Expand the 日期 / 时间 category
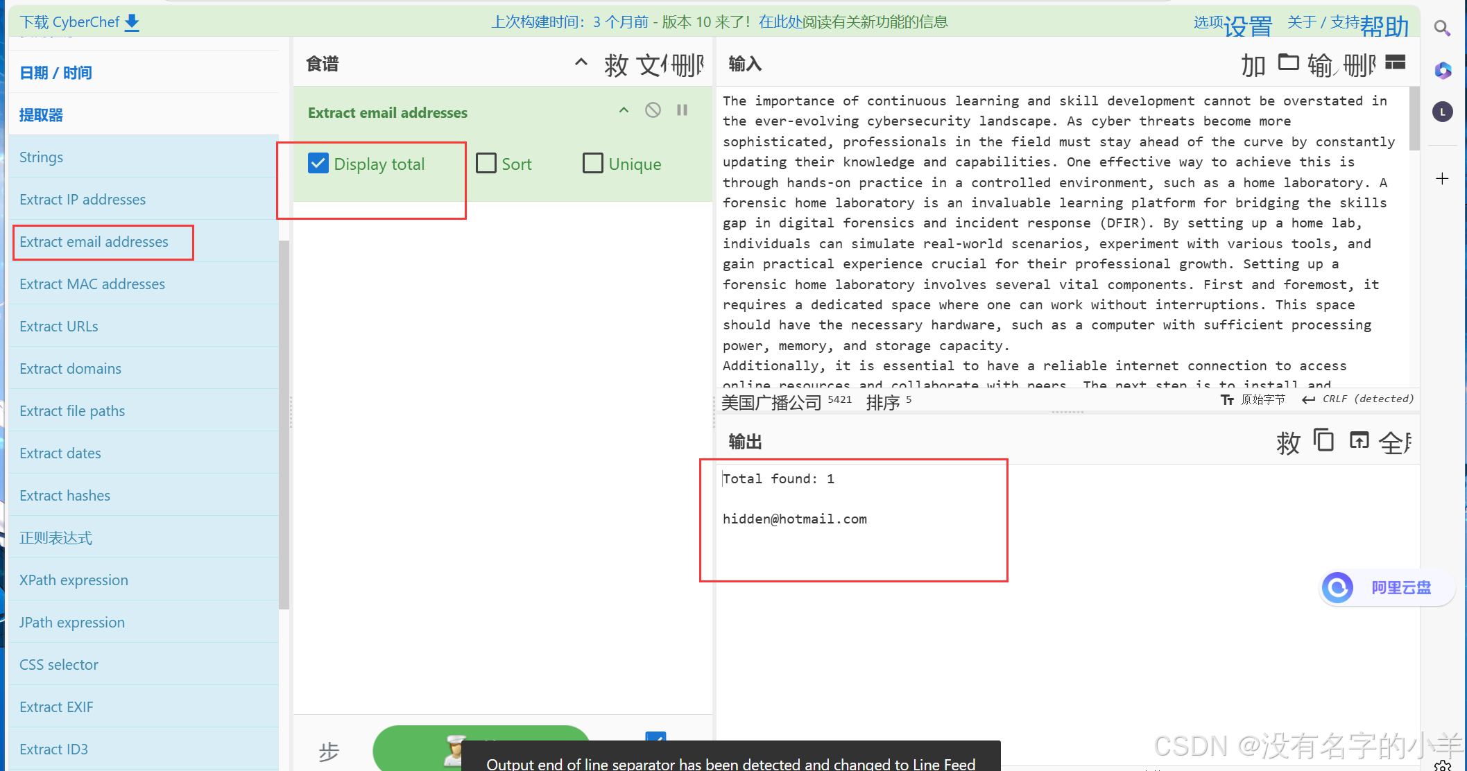This screenshot has height=771, width=1467. pos(55,73)
